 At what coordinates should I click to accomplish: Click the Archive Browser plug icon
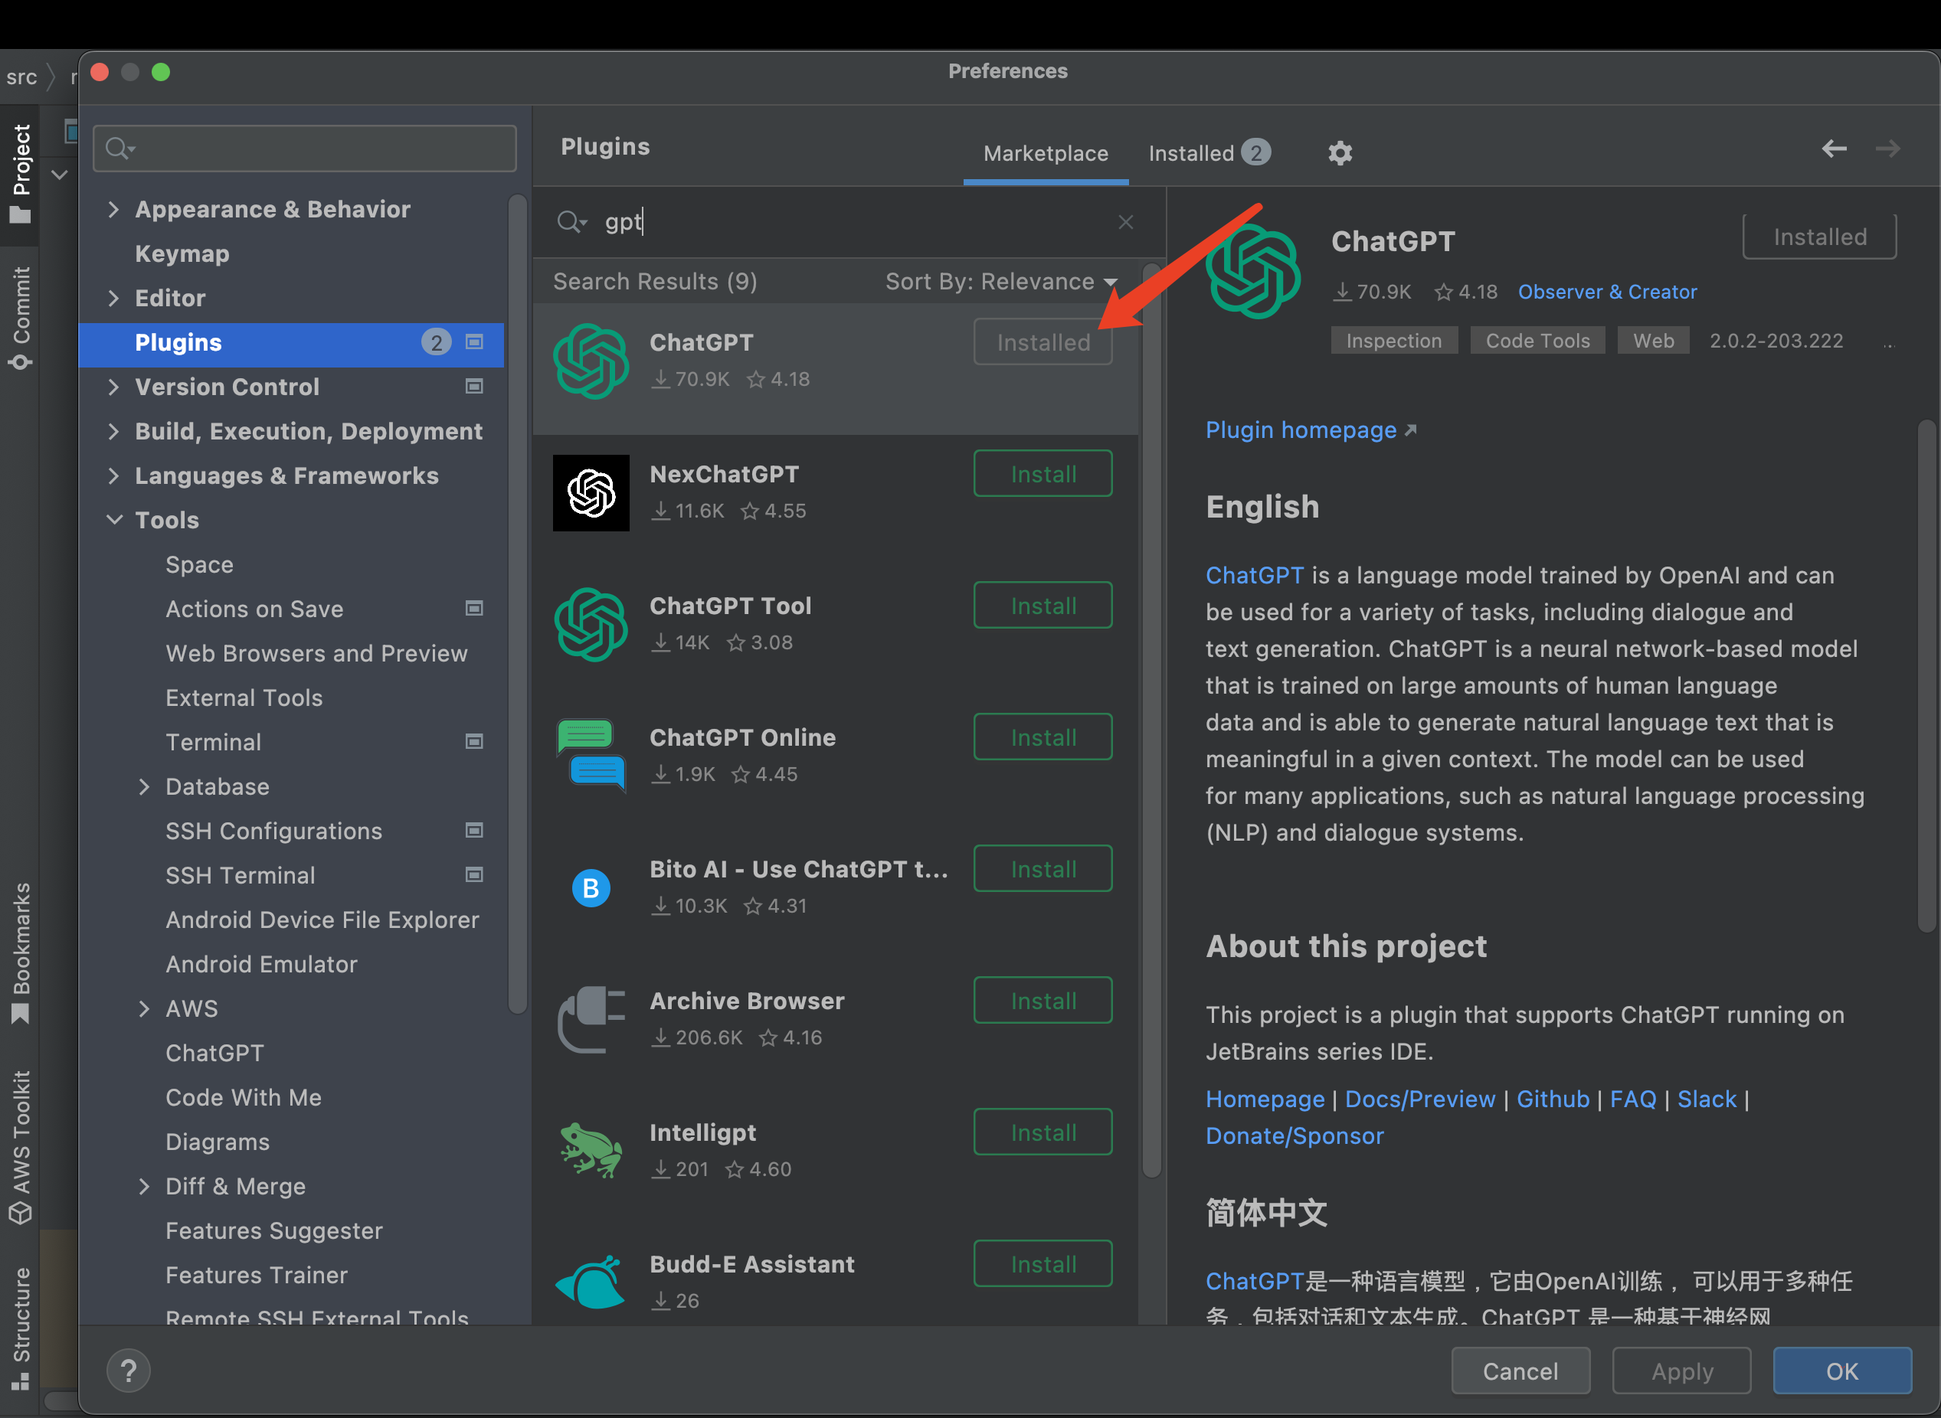591,1019
